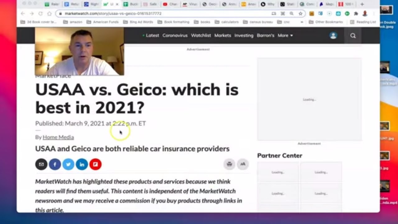Open Watchlist section
This screenshot has height=224, width=398.
[201, 35]
